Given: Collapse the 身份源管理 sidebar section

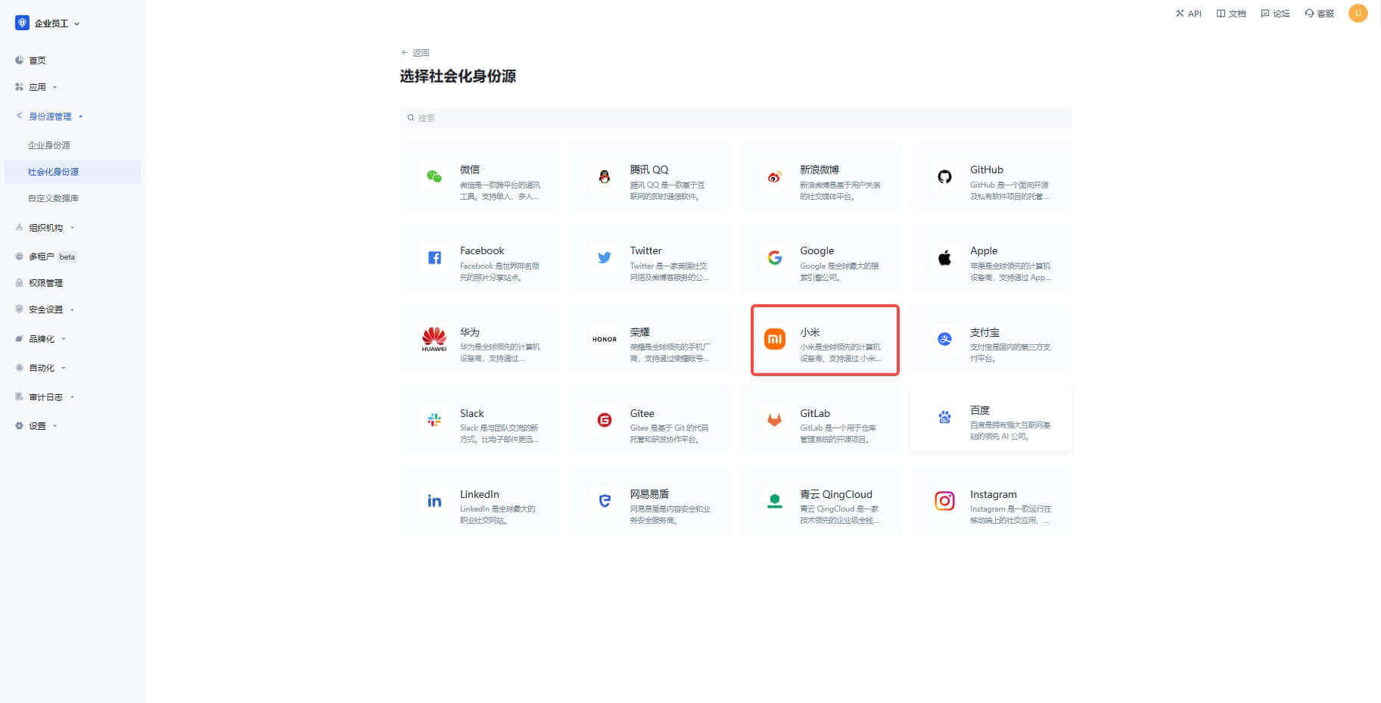Looking at the screenshot, I should click(51, 117).
